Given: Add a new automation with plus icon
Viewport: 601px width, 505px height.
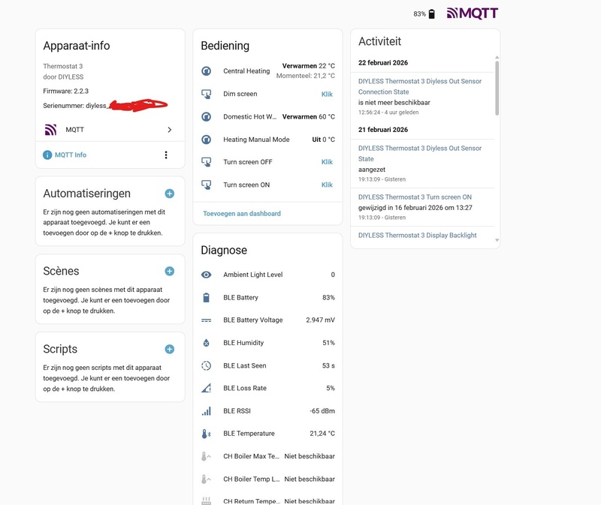Looking at the screenshot, I should (x=169, y=194).
